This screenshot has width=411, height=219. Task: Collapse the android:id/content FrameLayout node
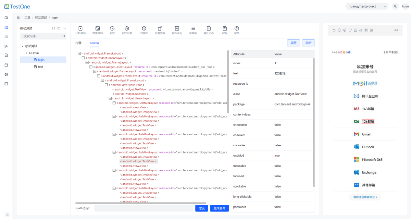(94, 71)
